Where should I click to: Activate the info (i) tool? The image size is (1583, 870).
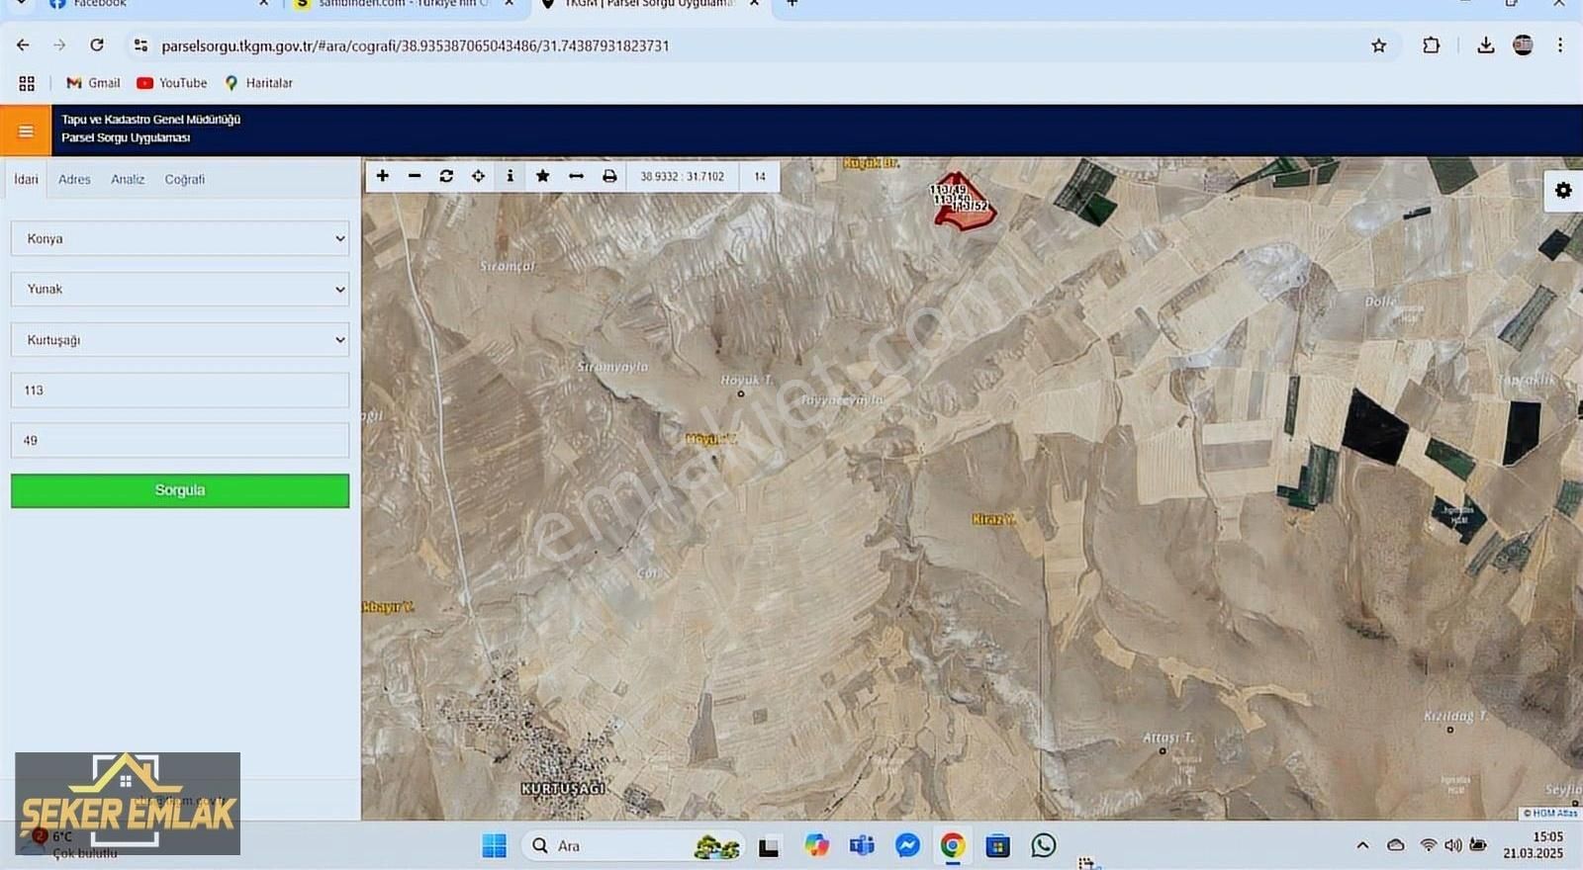510,176
